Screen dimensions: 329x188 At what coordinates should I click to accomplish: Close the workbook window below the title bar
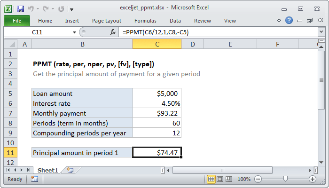coord(320,20)
